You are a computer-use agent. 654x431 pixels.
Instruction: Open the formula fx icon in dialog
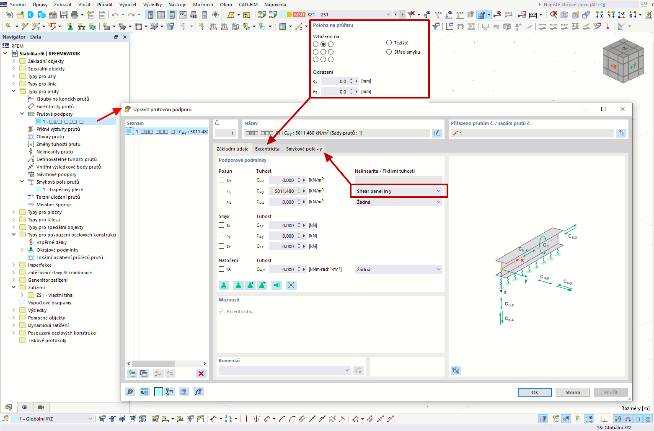(x=199, y=392)
